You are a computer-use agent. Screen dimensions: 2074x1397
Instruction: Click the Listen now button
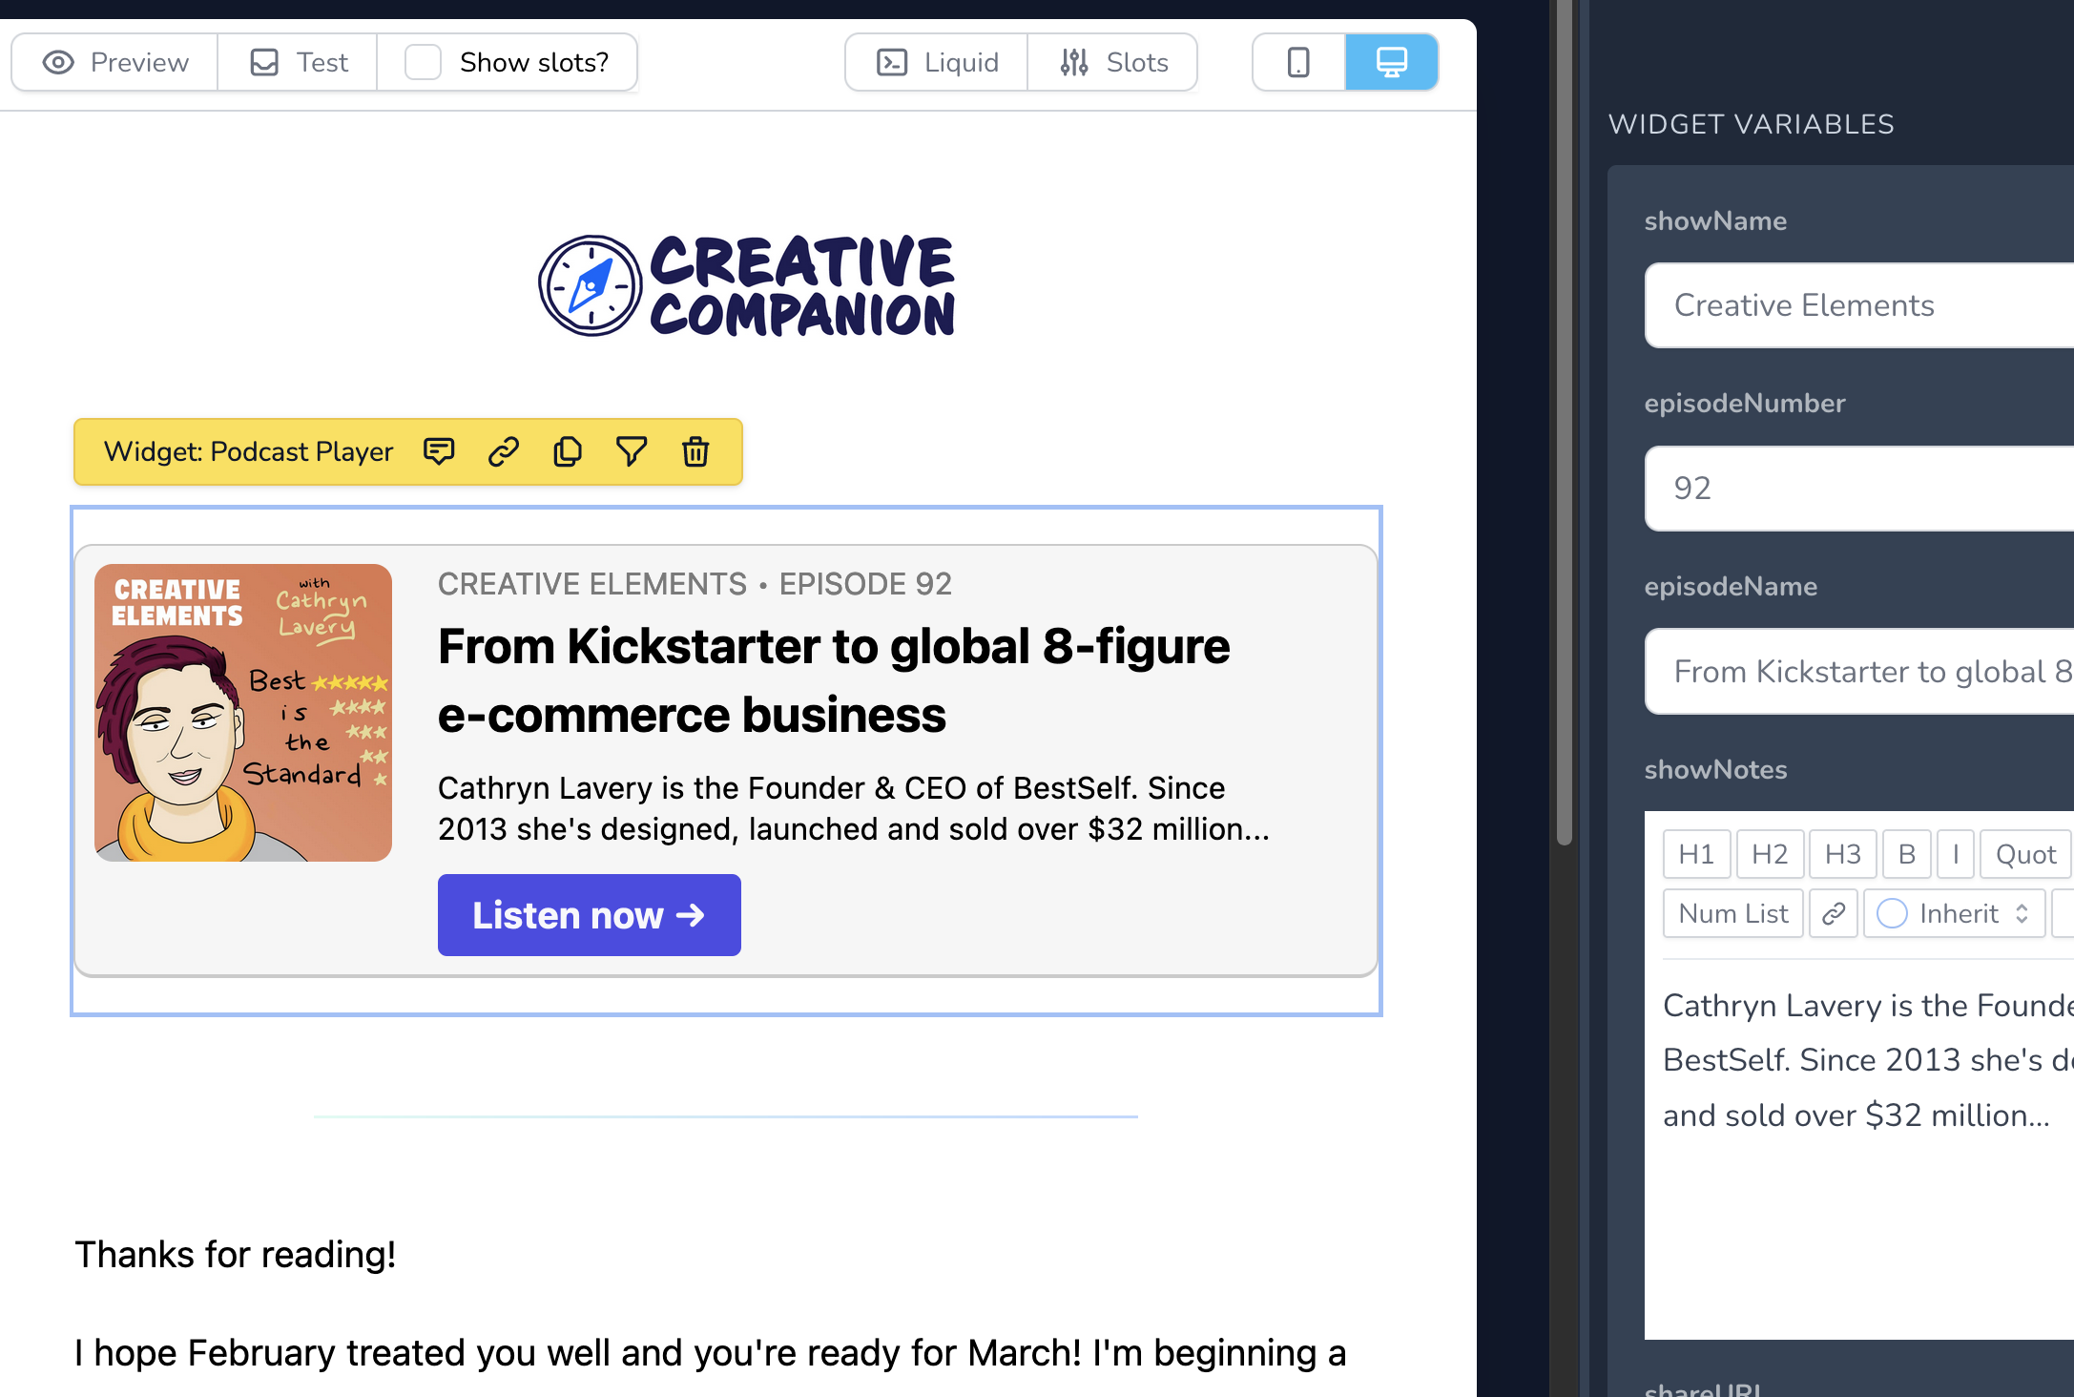click(x=589, y=915)
